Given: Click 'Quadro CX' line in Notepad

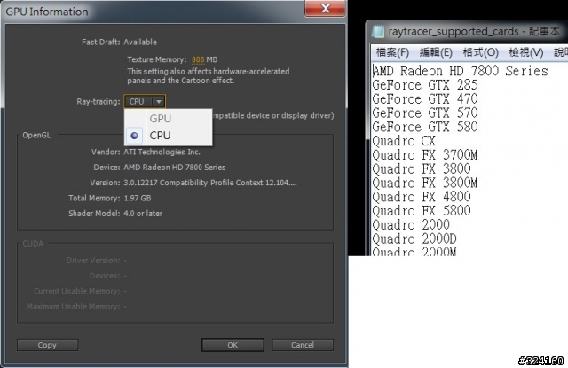Looking at the screenshot, I should [x=404, y=141].
